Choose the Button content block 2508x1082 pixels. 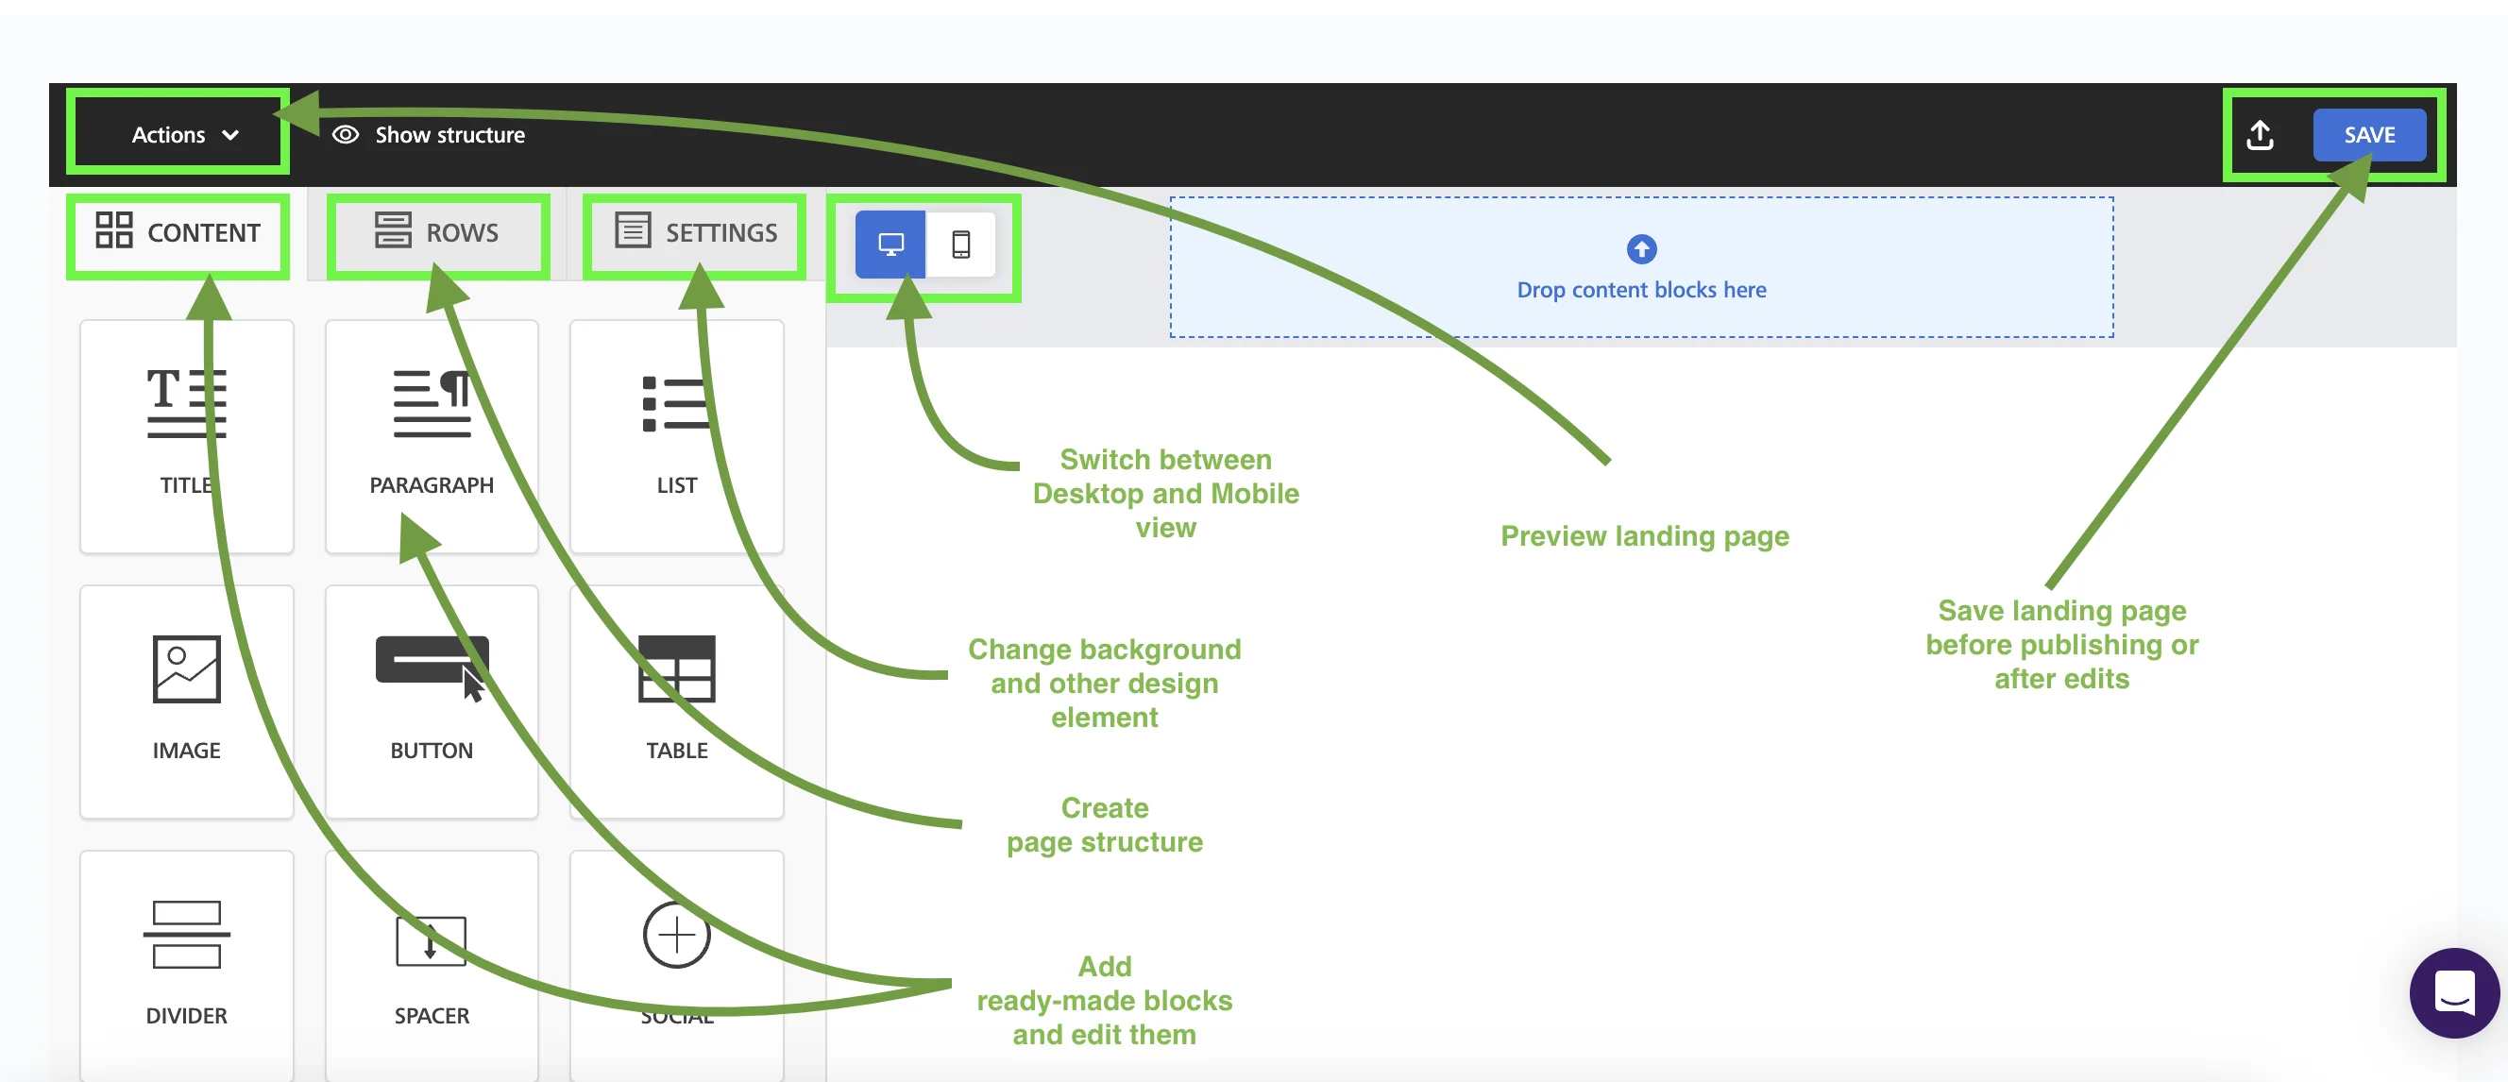click(432, 702)
